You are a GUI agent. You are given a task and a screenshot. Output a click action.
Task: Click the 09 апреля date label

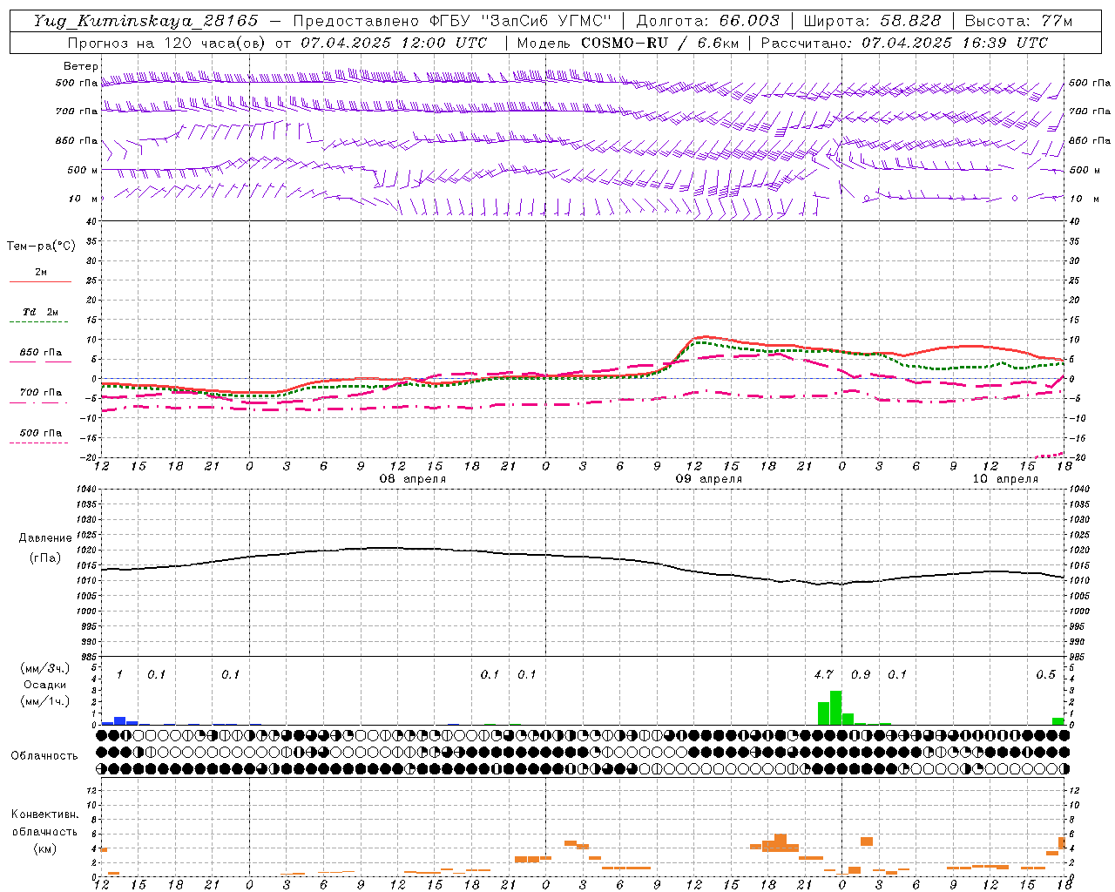click(x=709, y=479)
